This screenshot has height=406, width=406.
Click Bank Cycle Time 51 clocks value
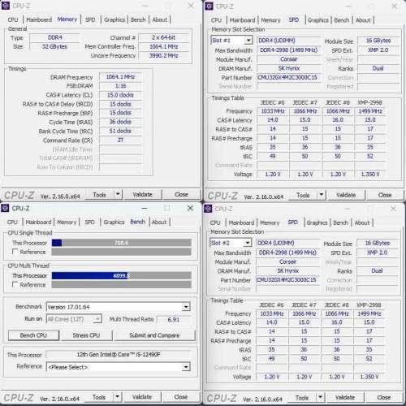[120, 131]
